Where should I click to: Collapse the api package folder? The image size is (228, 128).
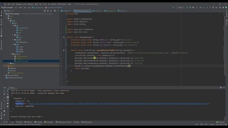(x=13, y=26)
